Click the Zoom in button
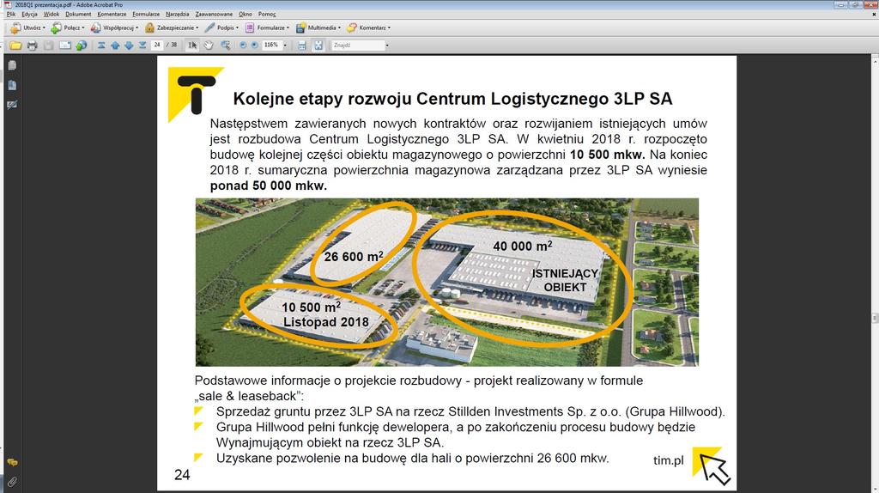879x493 pixels. pyautogui.click(x=254, y=46)
